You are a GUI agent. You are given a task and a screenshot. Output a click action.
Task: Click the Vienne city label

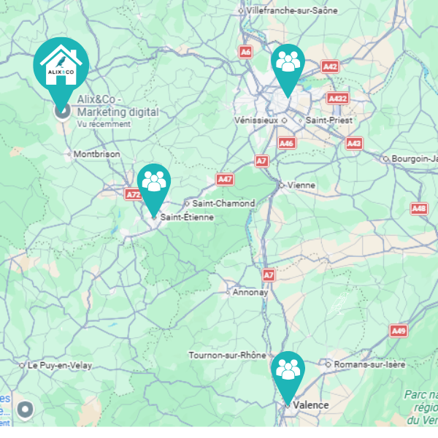(x=301, y=185)
